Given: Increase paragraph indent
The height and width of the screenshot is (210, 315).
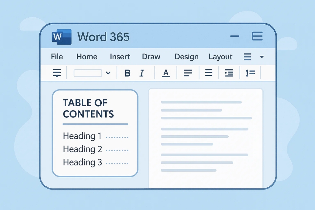Looking at the screenshot, I should tap(229, 73).
